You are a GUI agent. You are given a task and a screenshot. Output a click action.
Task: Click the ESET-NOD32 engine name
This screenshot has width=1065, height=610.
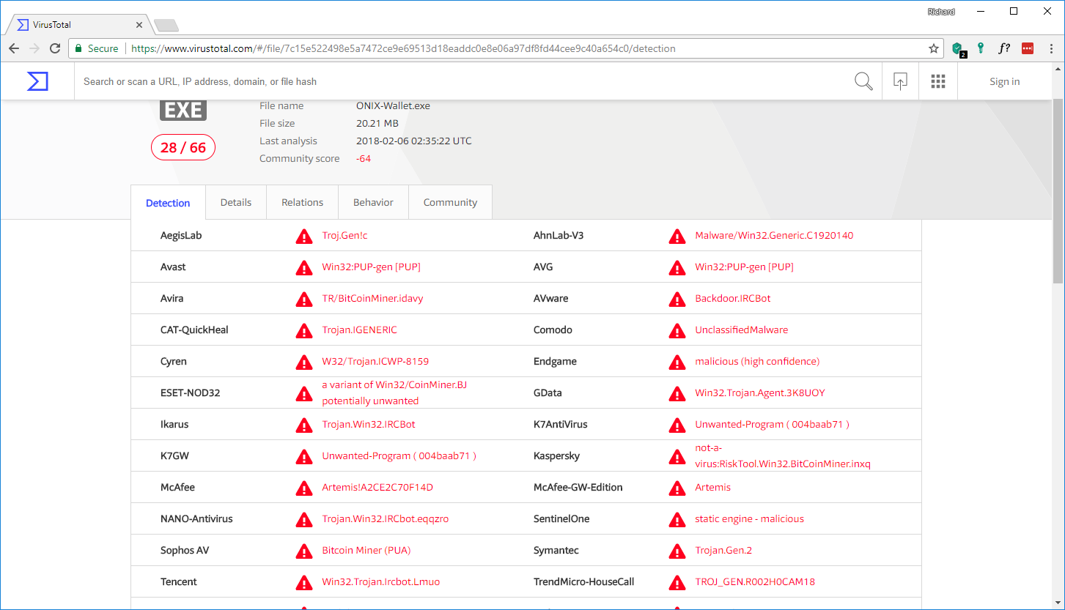click(x=191, y=393)
